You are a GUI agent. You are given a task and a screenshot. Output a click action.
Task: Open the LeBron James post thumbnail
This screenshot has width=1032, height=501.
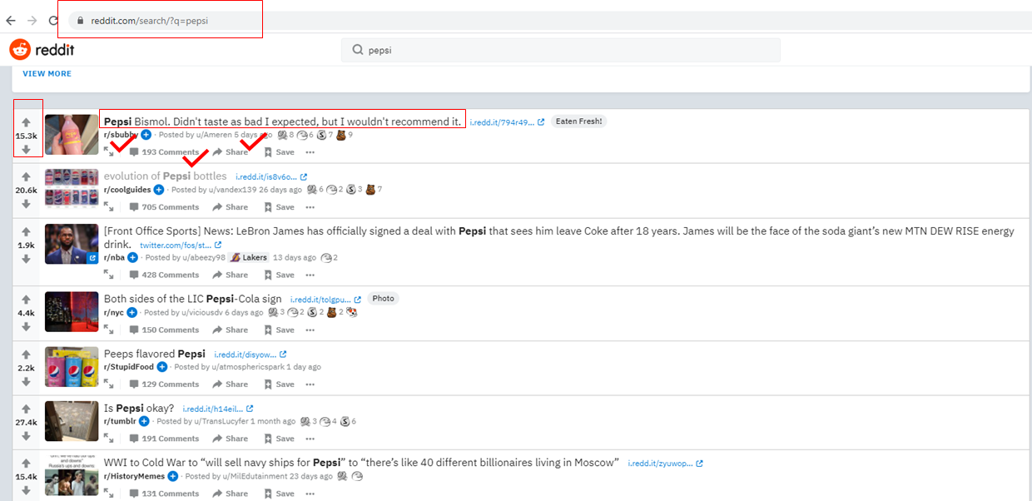tap(72, 244)
